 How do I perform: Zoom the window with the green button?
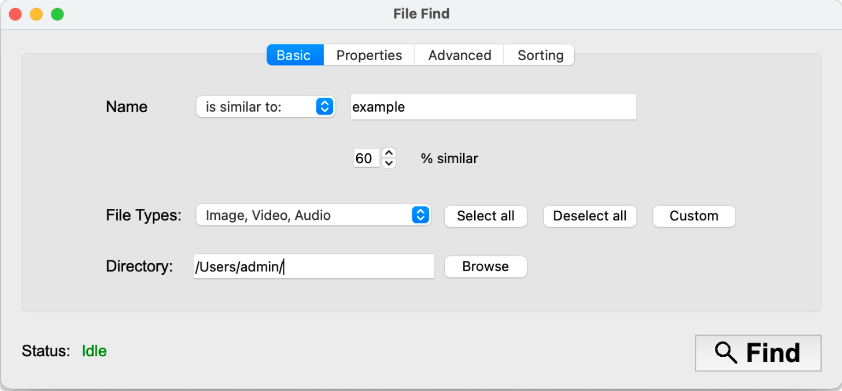pyautogui.click(x=57, y=14)
